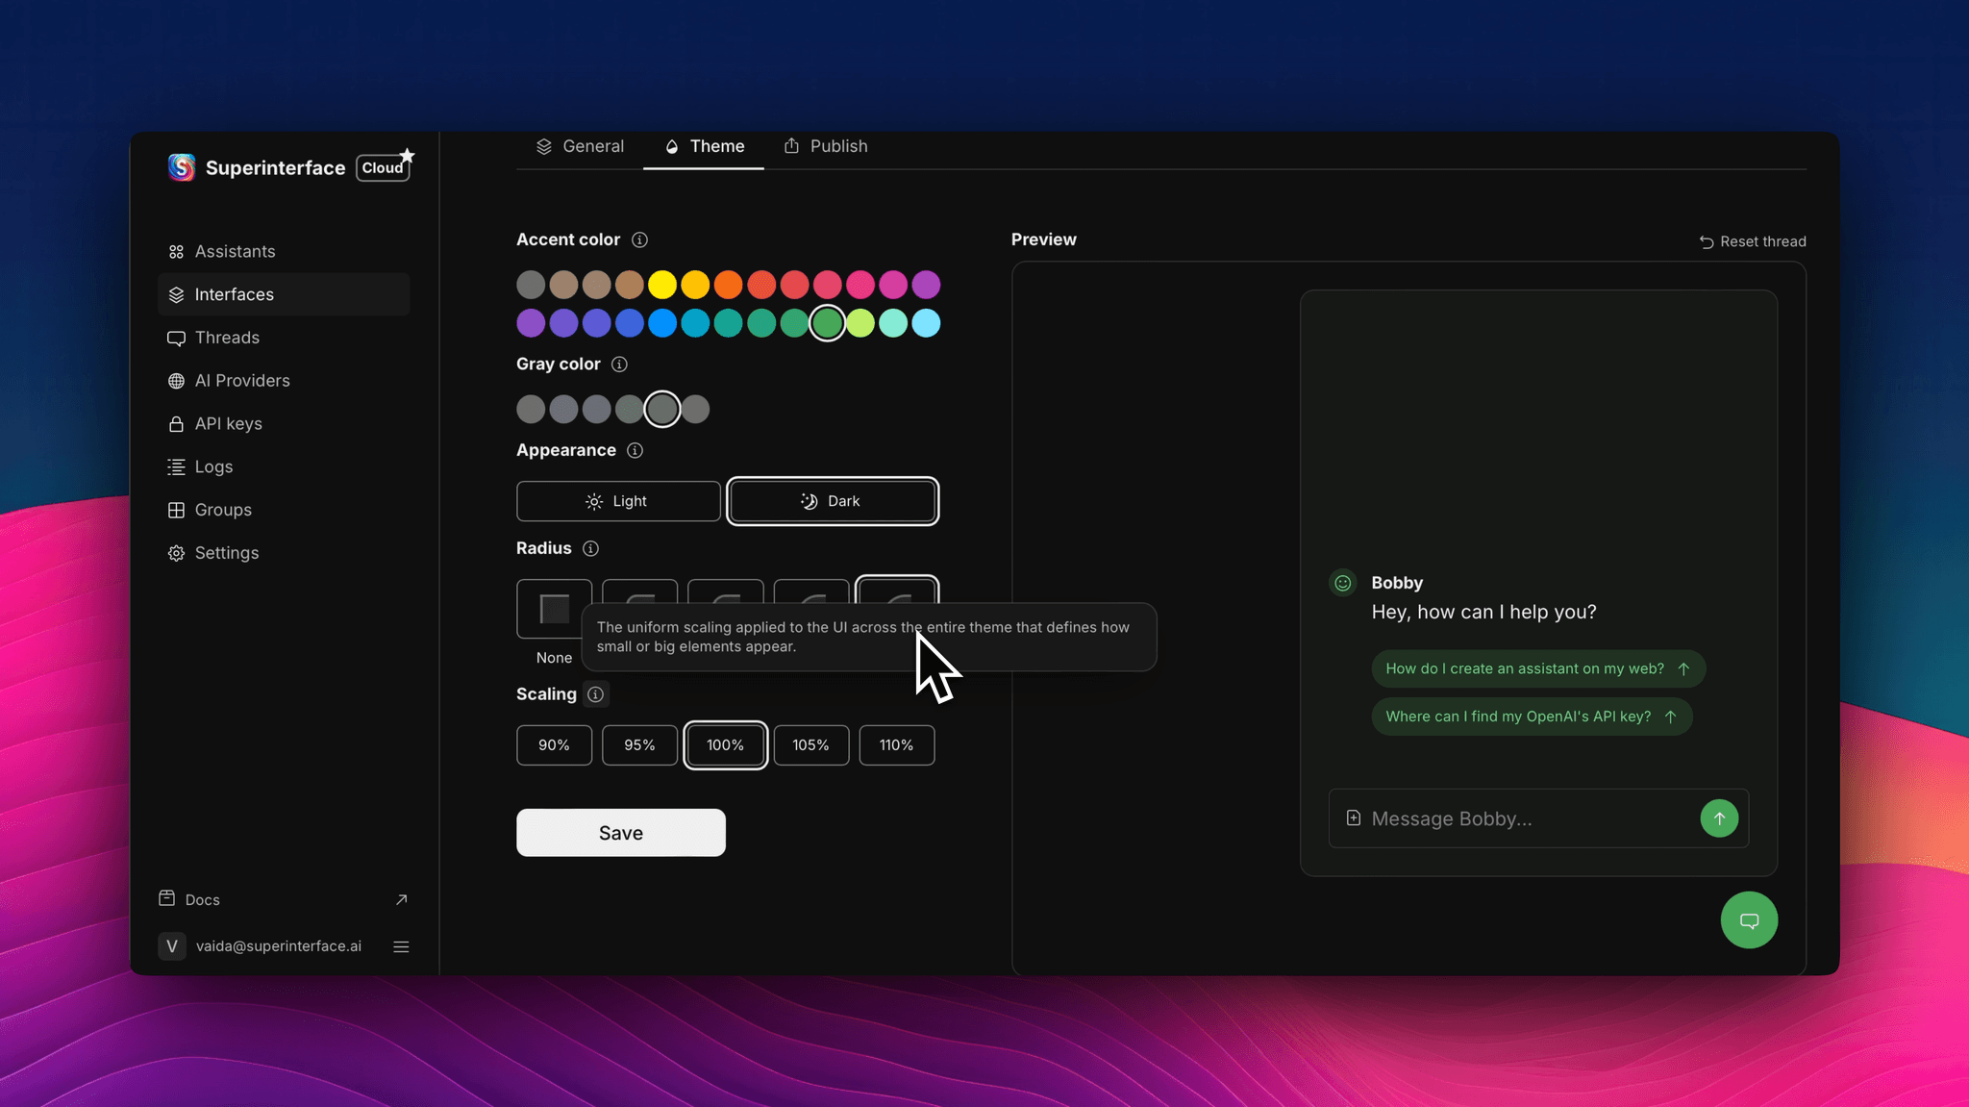Screen dimensions: 1969x1107
Task: View Logs via the sidebar icon
Action: point(213,466)
